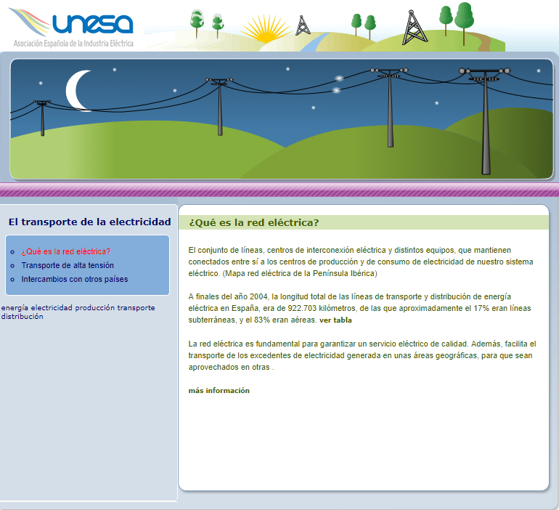
Task: Click the 'energía' keyword below the sidebar menu
Action: point(15,308)
